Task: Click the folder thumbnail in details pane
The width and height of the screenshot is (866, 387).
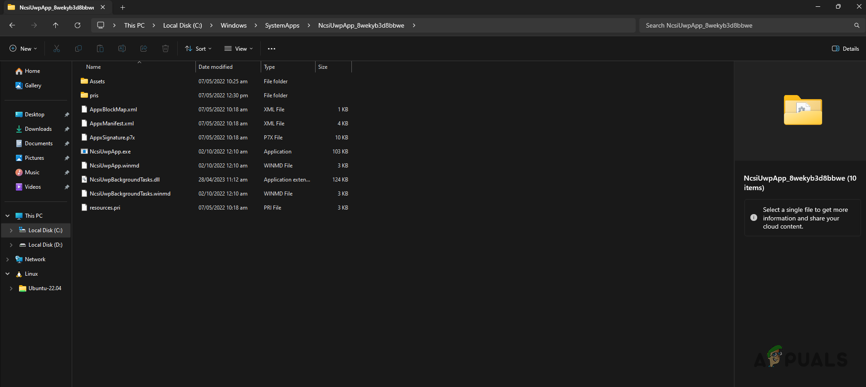Action: [x=803, y=110]
